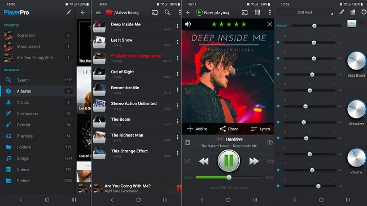Click the PREAMP slider
Screen dimensions: 367x206
click(316, 26)
